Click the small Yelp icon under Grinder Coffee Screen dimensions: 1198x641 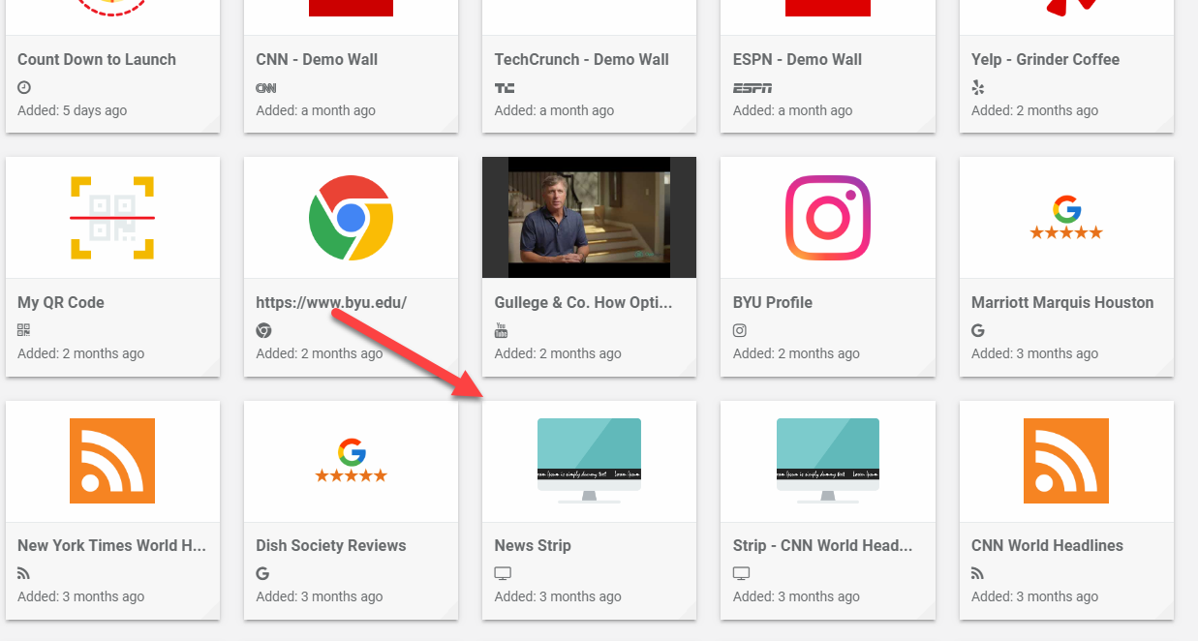coord(978,87)
